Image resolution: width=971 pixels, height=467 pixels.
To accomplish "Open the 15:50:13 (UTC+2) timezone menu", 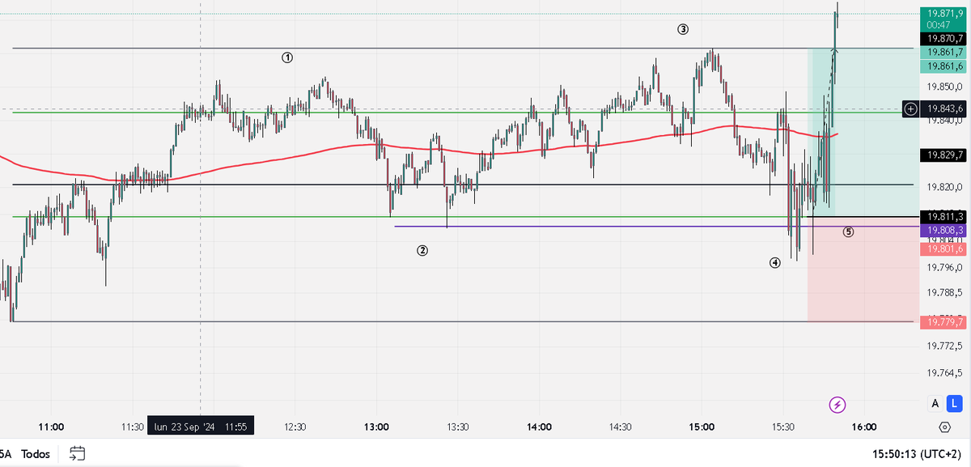I will click(x=918, y=454).
